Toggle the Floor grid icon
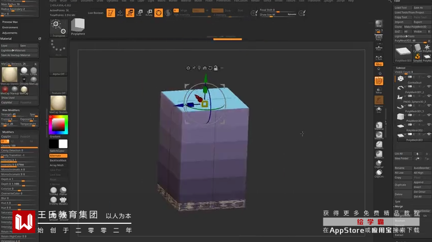This screenshot has height=242, width=432. tap(379, 47)
